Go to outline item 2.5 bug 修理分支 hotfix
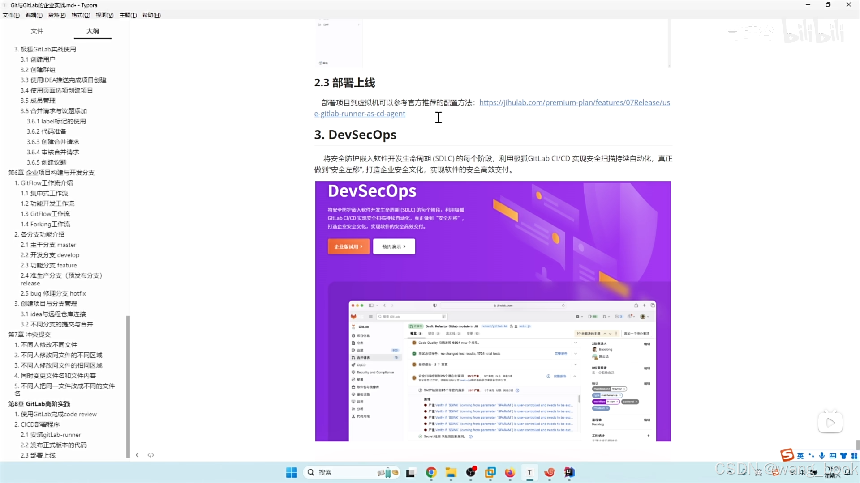860x483 pixels. click(x=53, y=293)
